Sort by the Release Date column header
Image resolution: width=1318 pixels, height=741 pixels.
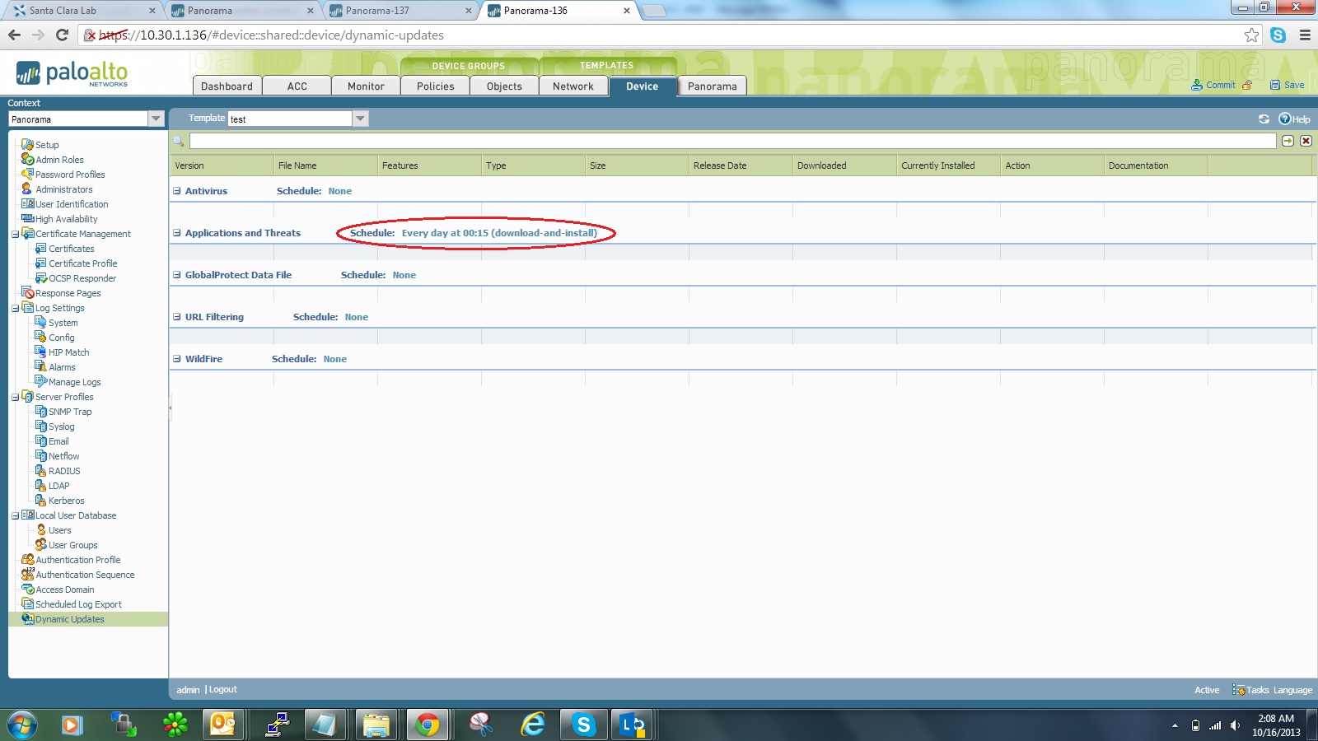click(x=741, y=165)
